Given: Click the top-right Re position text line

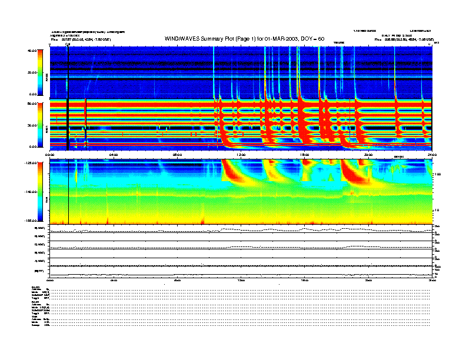Looking at the screenshot, I should (404, 39).
